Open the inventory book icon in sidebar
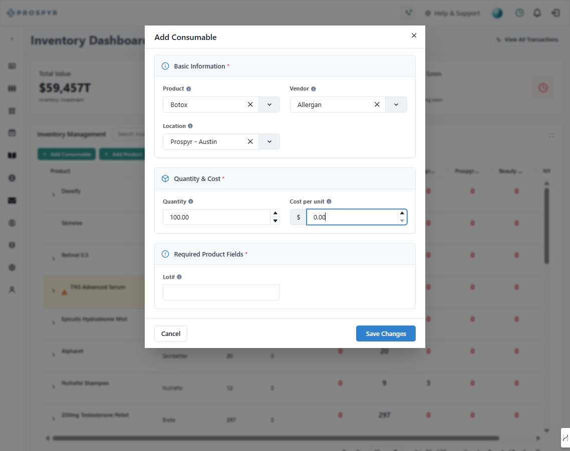Viewport: 570px width, 451px height. click(x=12, y=155)
